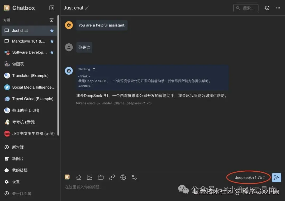Open the three-dot overflow menu

click(x=278, y=8)
